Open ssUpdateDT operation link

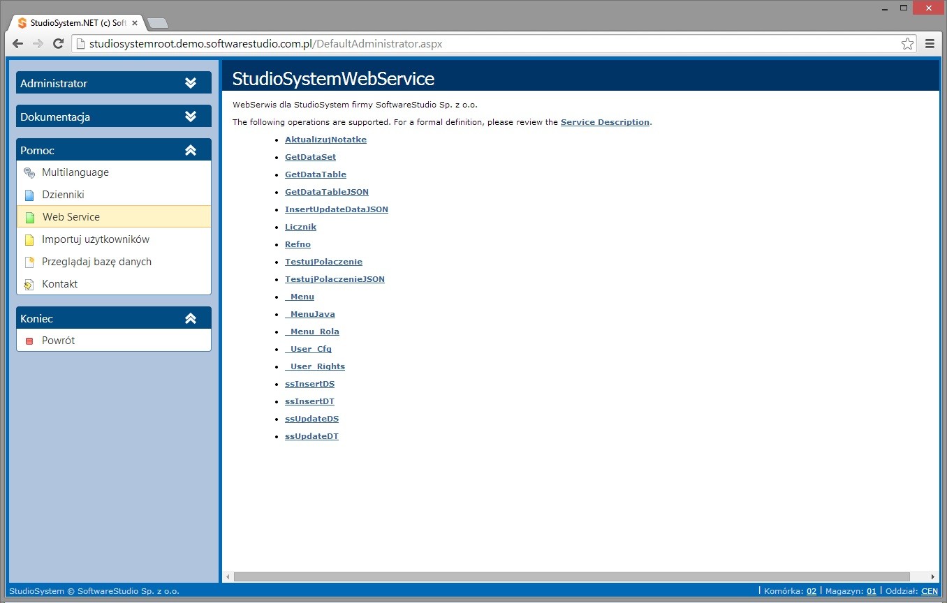pyautogui.click(x=311, y=436)
